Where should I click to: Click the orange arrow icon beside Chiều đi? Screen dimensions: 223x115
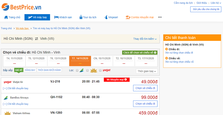pos(166,49)
